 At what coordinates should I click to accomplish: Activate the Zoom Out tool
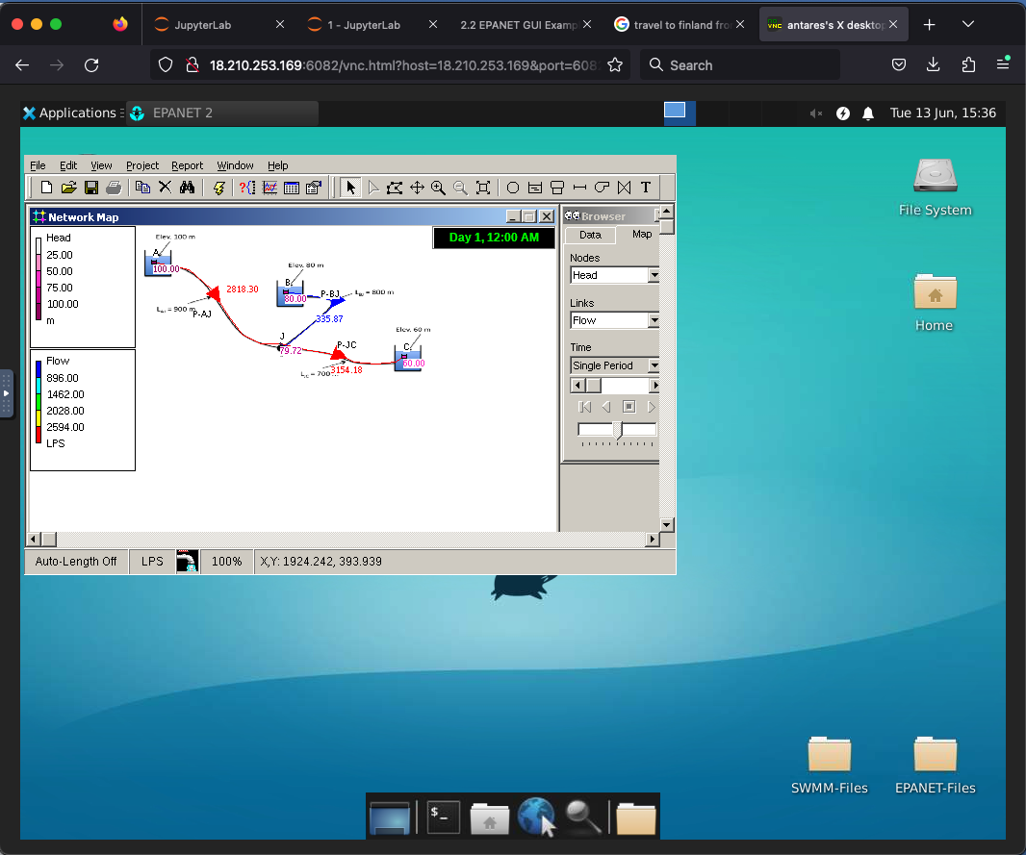coord(461,188)
